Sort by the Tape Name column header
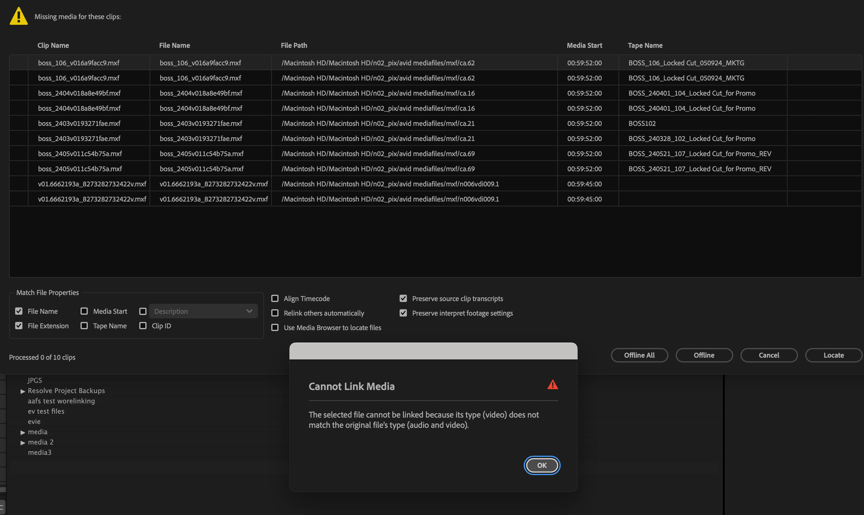This screenshot has height=515, width=864. click(x=645, y=45)
